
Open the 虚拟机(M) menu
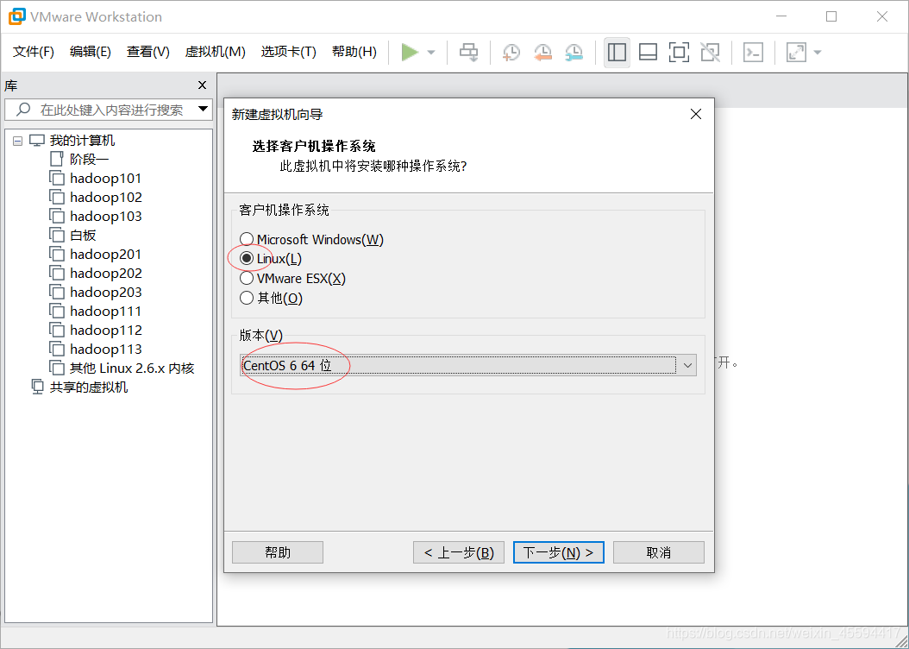[215, 52]
